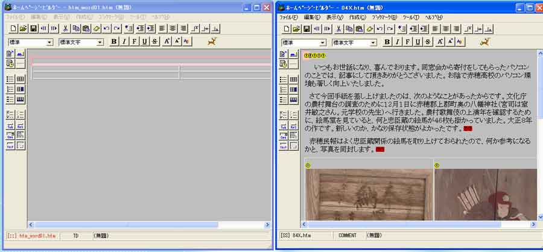Toggle Bold formatting in the 04X.htm window
This screenshot has width=543, height=252.
(387, 42)
